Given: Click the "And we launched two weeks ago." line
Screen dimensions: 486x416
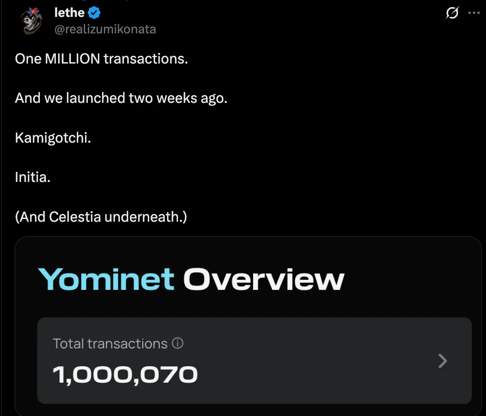Looking at the screenshot, I should click(x=121, y=98).
